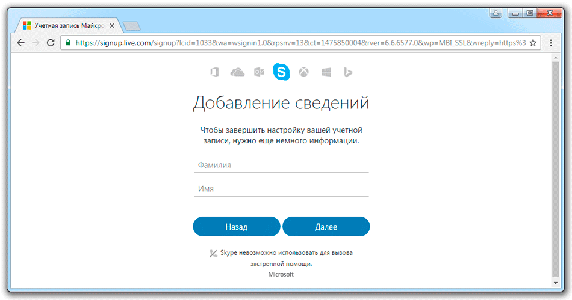Go back with the browser back arrow
This screenshot has height=300, width=572.
point(21,43)
